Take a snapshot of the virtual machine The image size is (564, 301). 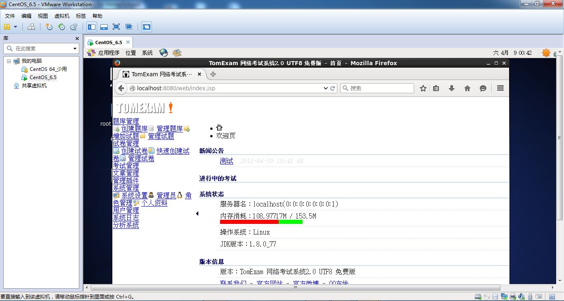(49, 27)
